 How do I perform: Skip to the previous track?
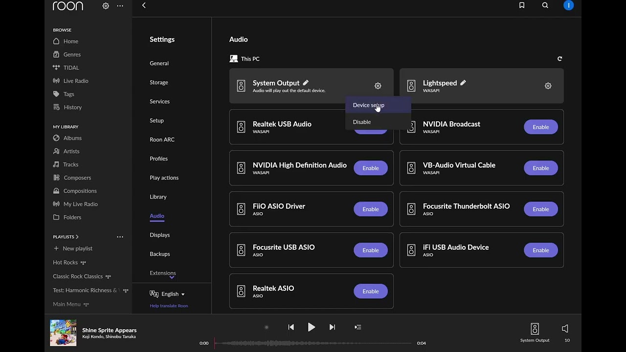291,327
